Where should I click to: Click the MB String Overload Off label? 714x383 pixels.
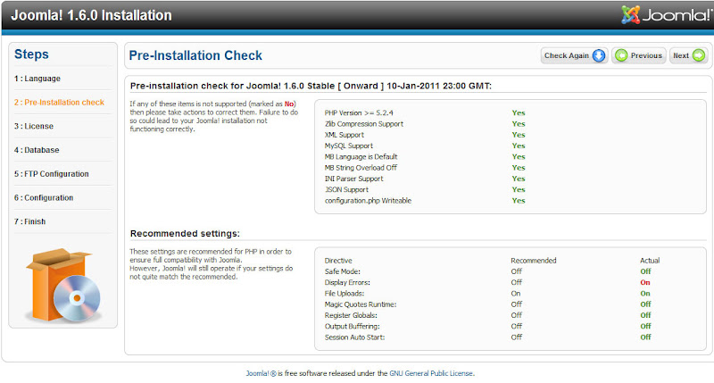(x=361, y=168)
